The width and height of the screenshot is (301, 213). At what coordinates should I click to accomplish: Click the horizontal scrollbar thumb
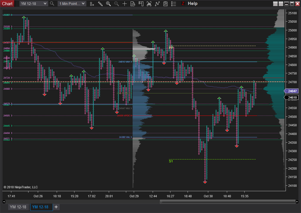tap(228, 201)
